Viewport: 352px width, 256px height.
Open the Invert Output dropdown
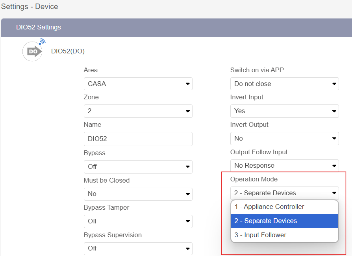(284, 138)
